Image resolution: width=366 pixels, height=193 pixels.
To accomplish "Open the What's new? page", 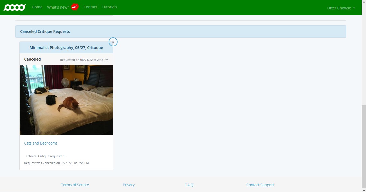I will click(58, 7).
